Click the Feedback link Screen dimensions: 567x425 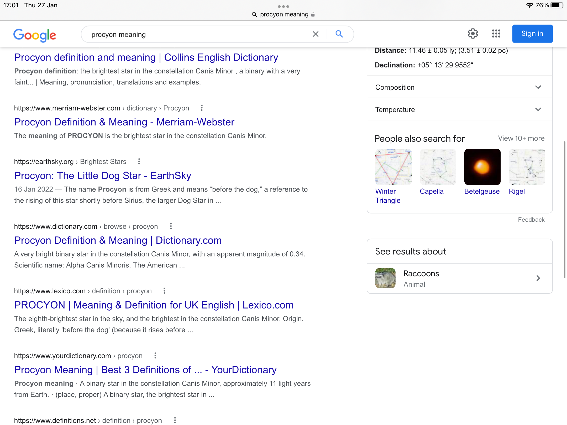(531, 220)
